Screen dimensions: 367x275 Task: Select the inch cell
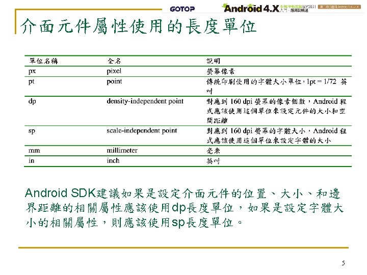[113, 160]
